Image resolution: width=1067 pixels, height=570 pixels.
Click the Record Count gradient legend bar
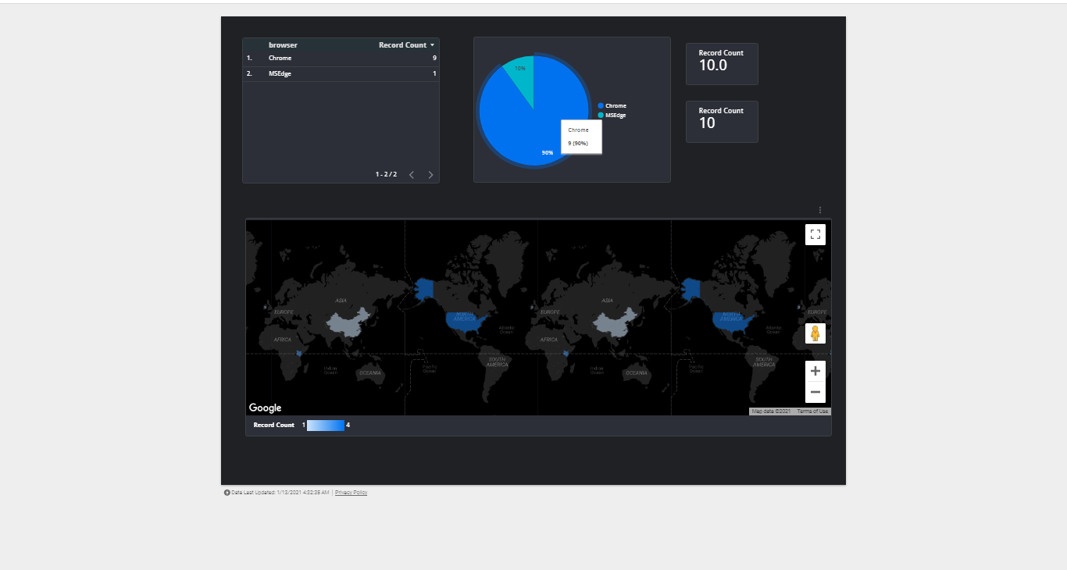point(326,426)
